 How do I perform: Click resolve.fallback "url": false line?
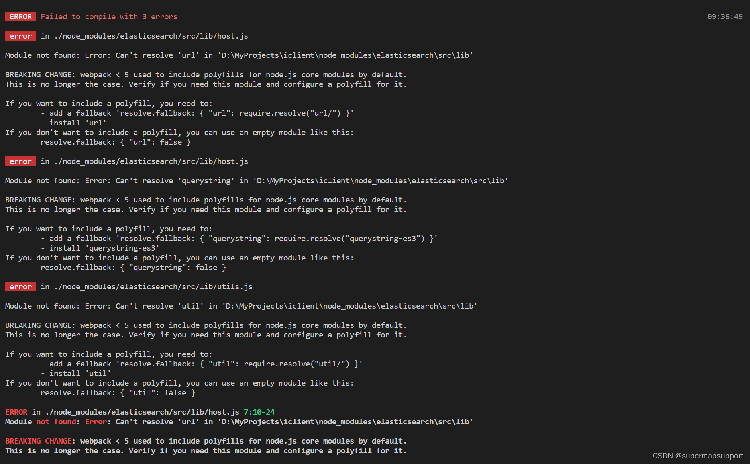[x=116, y=142]
